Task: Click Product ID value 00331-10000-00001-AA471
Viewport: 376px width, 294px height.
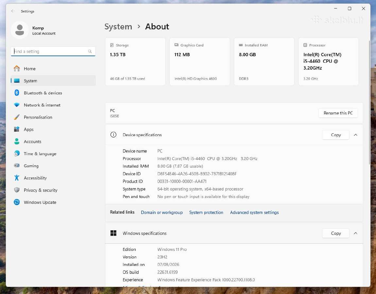Action: [x=182, y=181]
